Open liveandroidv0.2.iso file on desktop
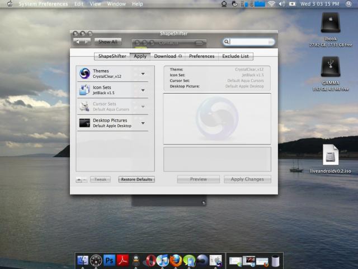 [331, 155]
